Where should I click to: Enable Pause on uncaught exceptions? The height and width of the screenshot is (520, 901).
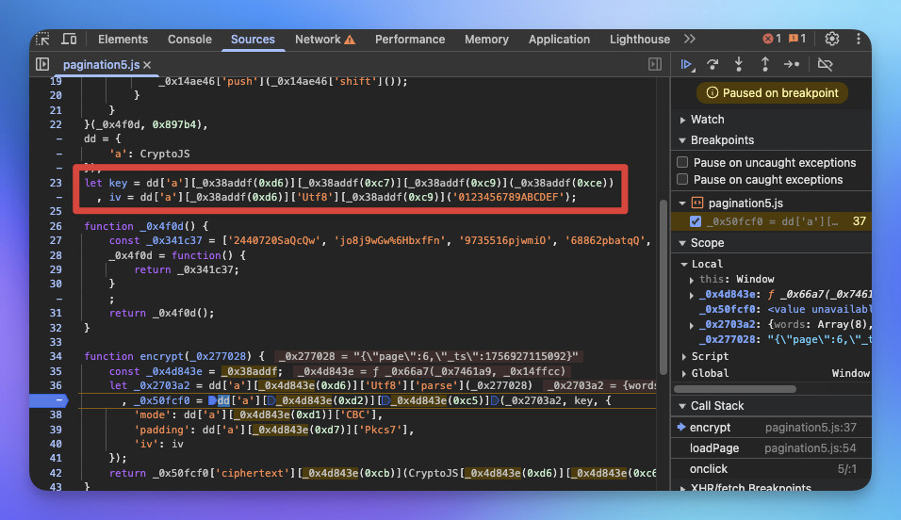click(682, 162)
